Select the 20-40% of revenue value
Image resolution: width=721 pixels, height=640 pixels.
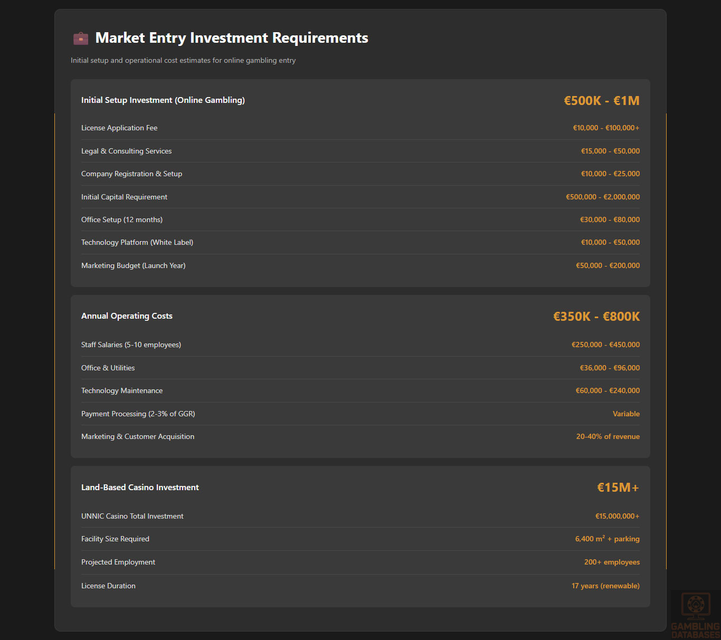pos(608,437)
